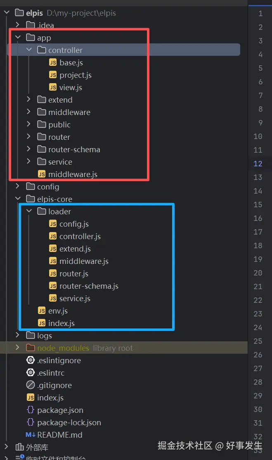The width and height of the screenshot is (272, 460).
Task: Click the JS icon beside base.js
Action: point(53,62)
